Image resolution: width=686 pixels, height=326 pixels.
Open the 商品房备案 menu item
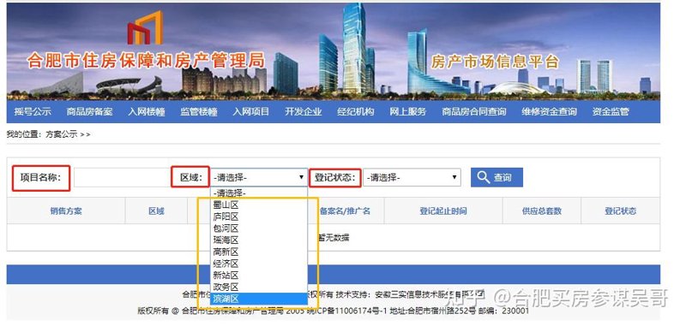pos(90,112)
